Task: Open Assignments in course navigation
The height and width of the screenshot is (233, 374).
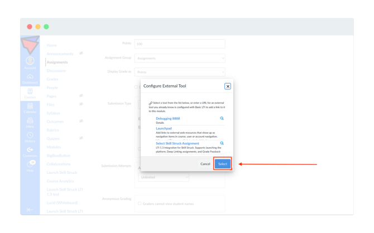Action: [57, 62]
